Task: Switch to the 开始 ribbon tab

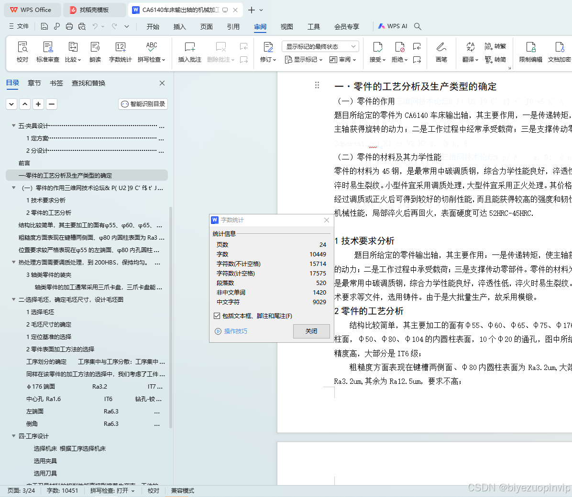Action: point(153,27)
